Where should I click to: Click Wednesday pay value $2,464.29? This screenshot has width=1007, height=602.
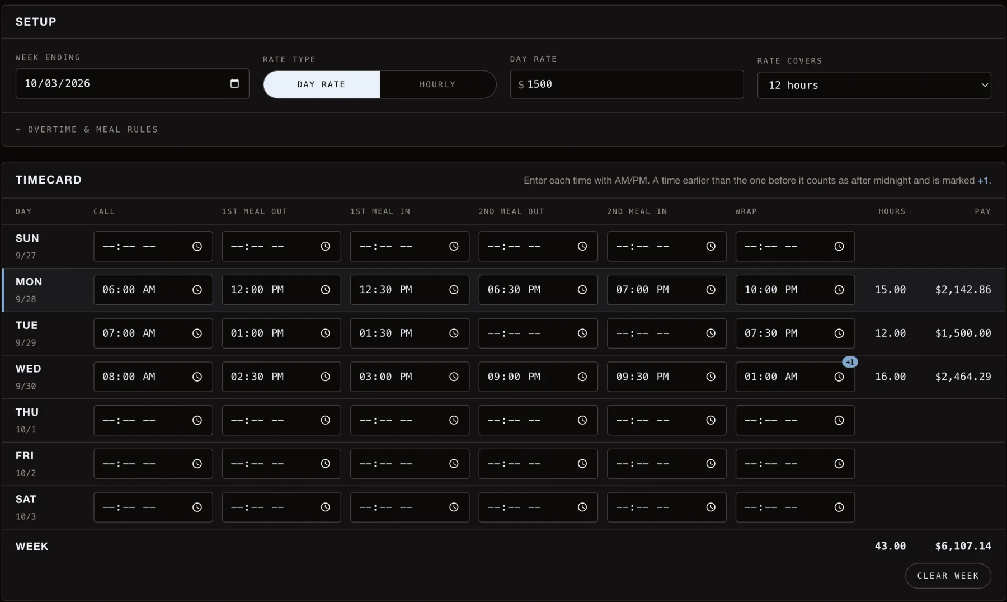click(x=963, y=377)
